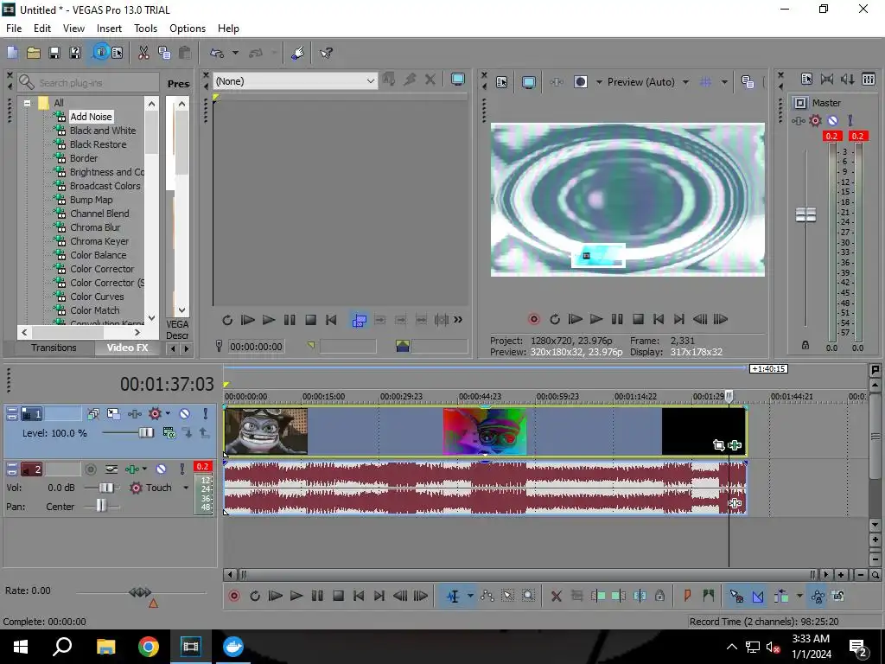Open the Undo history dropdown arrow

click(x=235, y=53)
